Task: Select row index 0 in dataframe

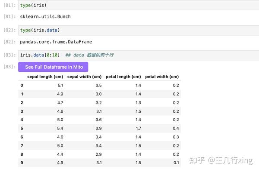Action: [22, 86]
